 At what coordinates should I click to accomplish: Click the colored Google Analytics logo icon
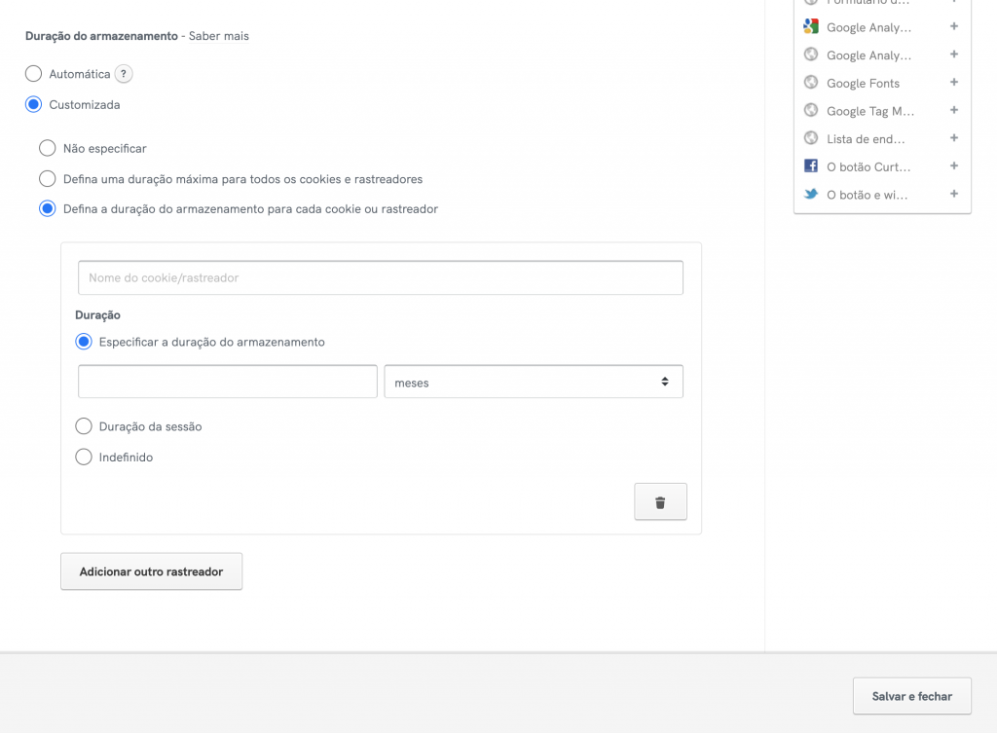point(811,27)
